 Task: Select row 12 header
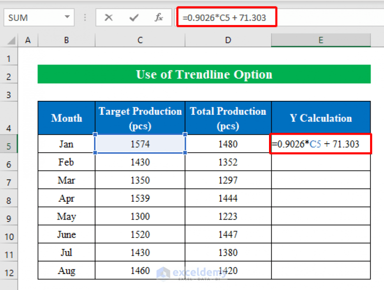9,273
